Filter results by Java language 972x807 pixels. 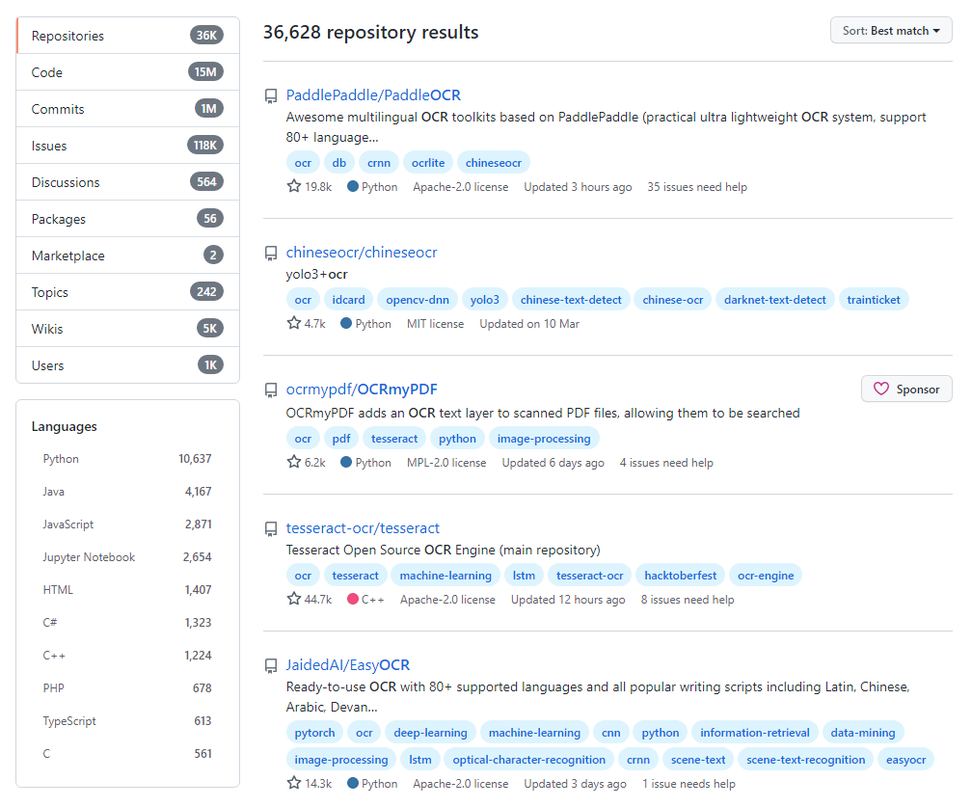[x=127, y=492]
